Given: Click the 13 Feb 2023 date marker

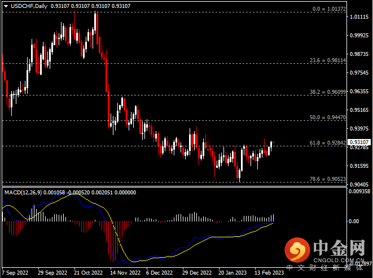Looking at the screenshot, I should point(270,271).
